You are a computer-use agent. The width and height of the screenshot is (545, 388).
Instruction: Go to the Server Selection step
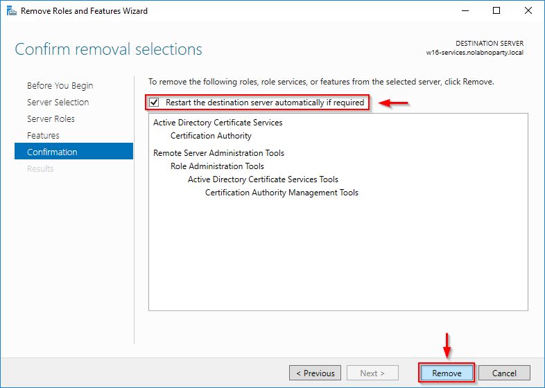click(58, 102)
